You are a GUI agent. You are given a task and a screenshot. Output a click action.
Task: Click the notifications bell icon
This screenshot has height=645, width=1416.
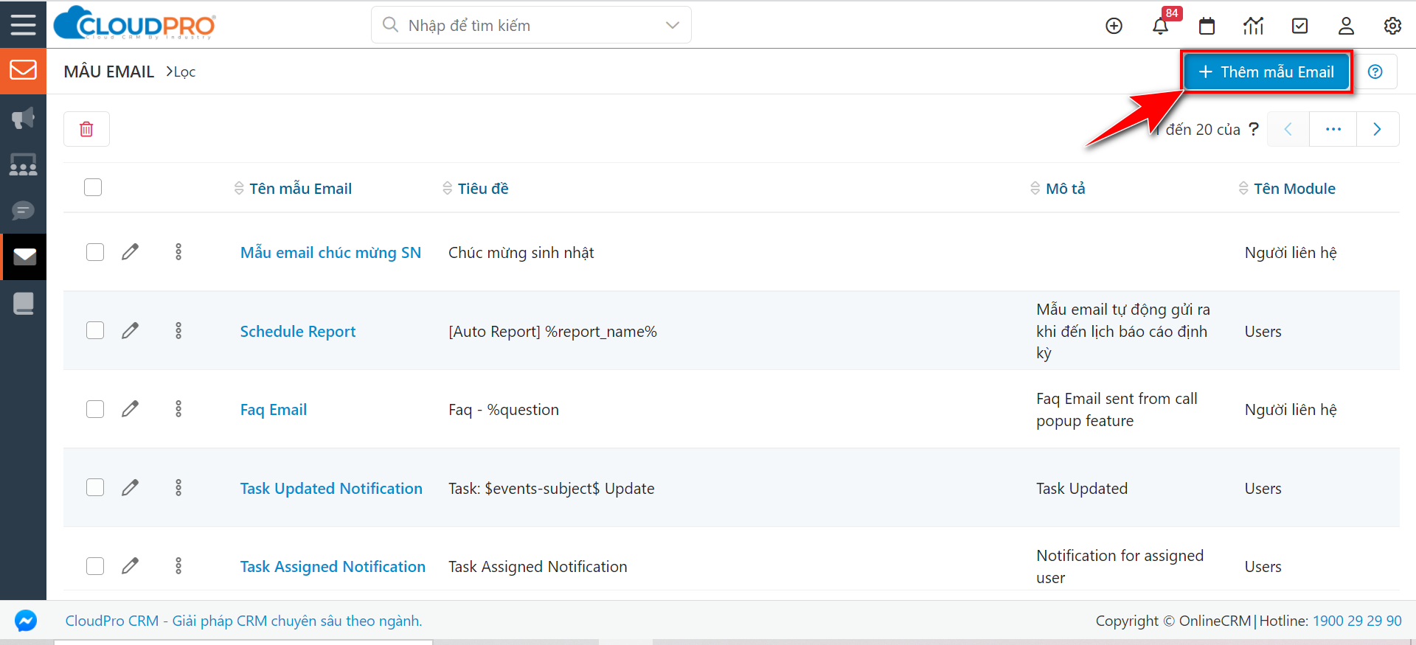pyautogui.click(x=1160, y=26)
